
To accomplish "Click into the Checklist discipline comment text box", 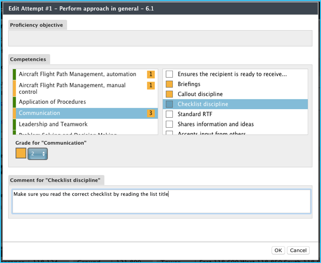I will [161, 202].
